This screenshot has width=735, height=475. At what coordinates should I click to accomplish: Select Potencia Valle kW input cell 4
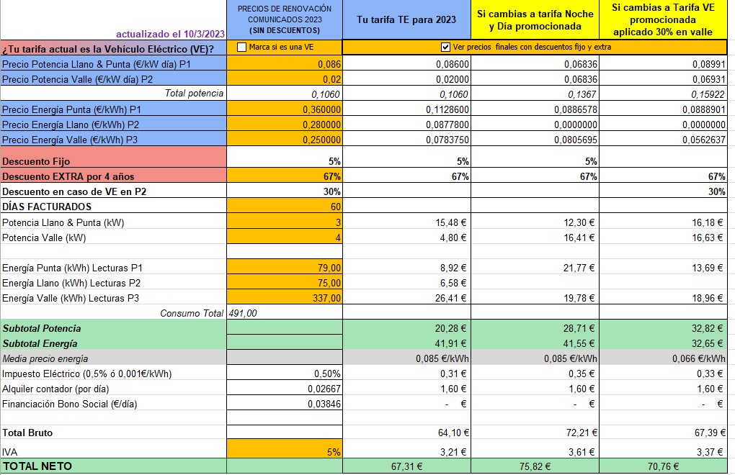click(285, 237)
